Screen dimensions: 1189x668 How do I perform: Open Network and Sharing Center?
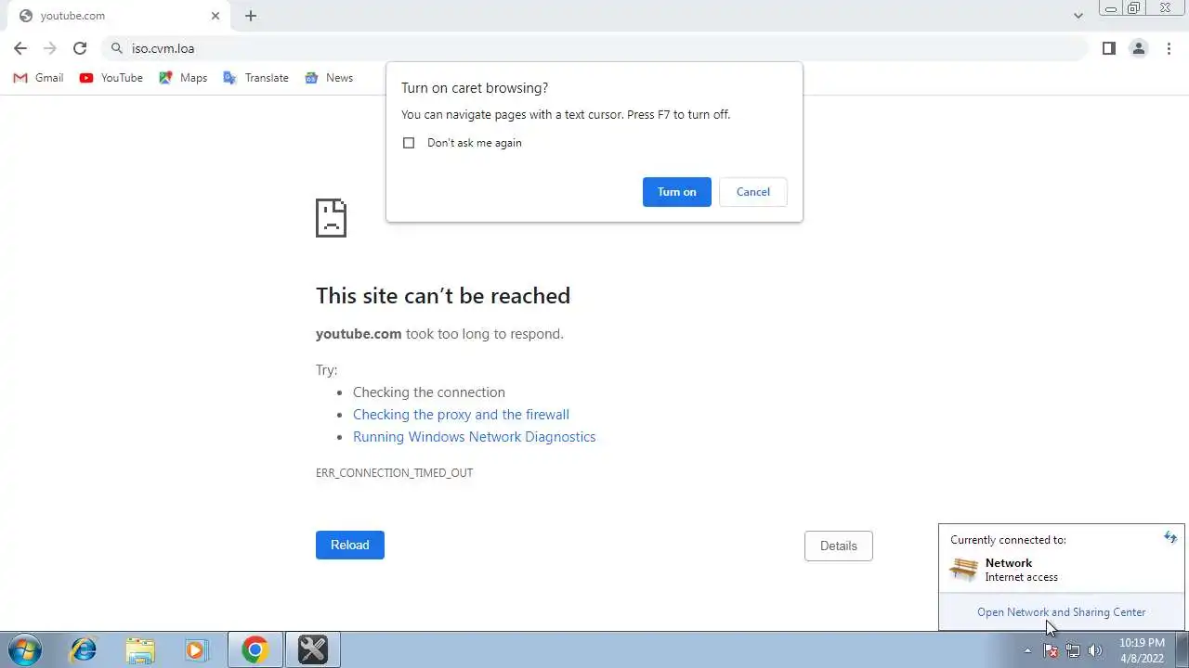(1061, 612)
